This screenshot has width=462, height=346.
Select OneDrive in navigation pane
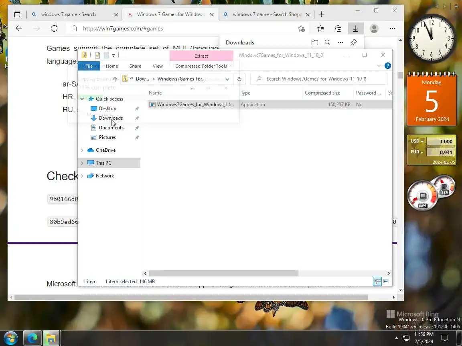tap(105, 150)
